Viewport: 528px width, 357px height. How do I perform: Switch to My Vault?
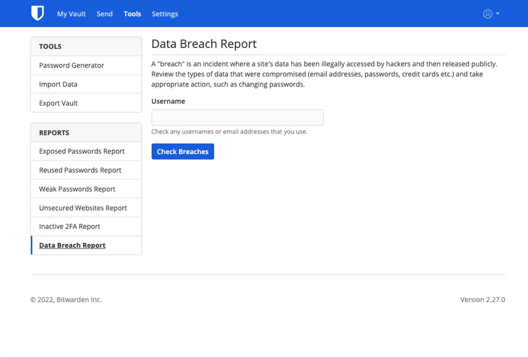coord(71,14)
